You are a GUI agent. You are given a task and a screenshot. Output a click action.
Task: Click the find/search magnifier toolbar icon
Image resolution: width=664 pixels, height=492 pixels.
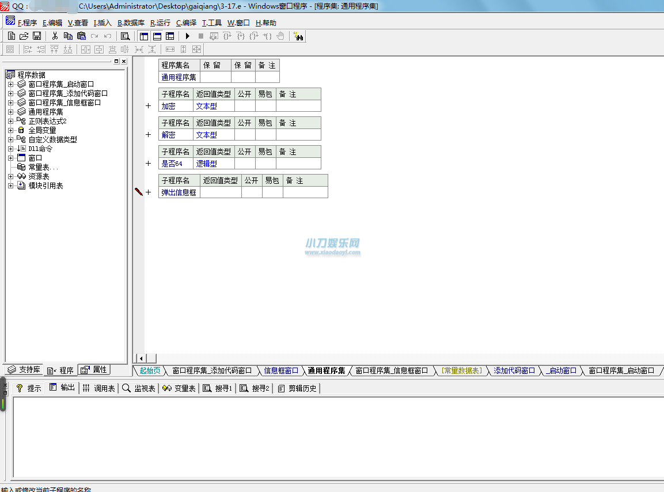126,36
